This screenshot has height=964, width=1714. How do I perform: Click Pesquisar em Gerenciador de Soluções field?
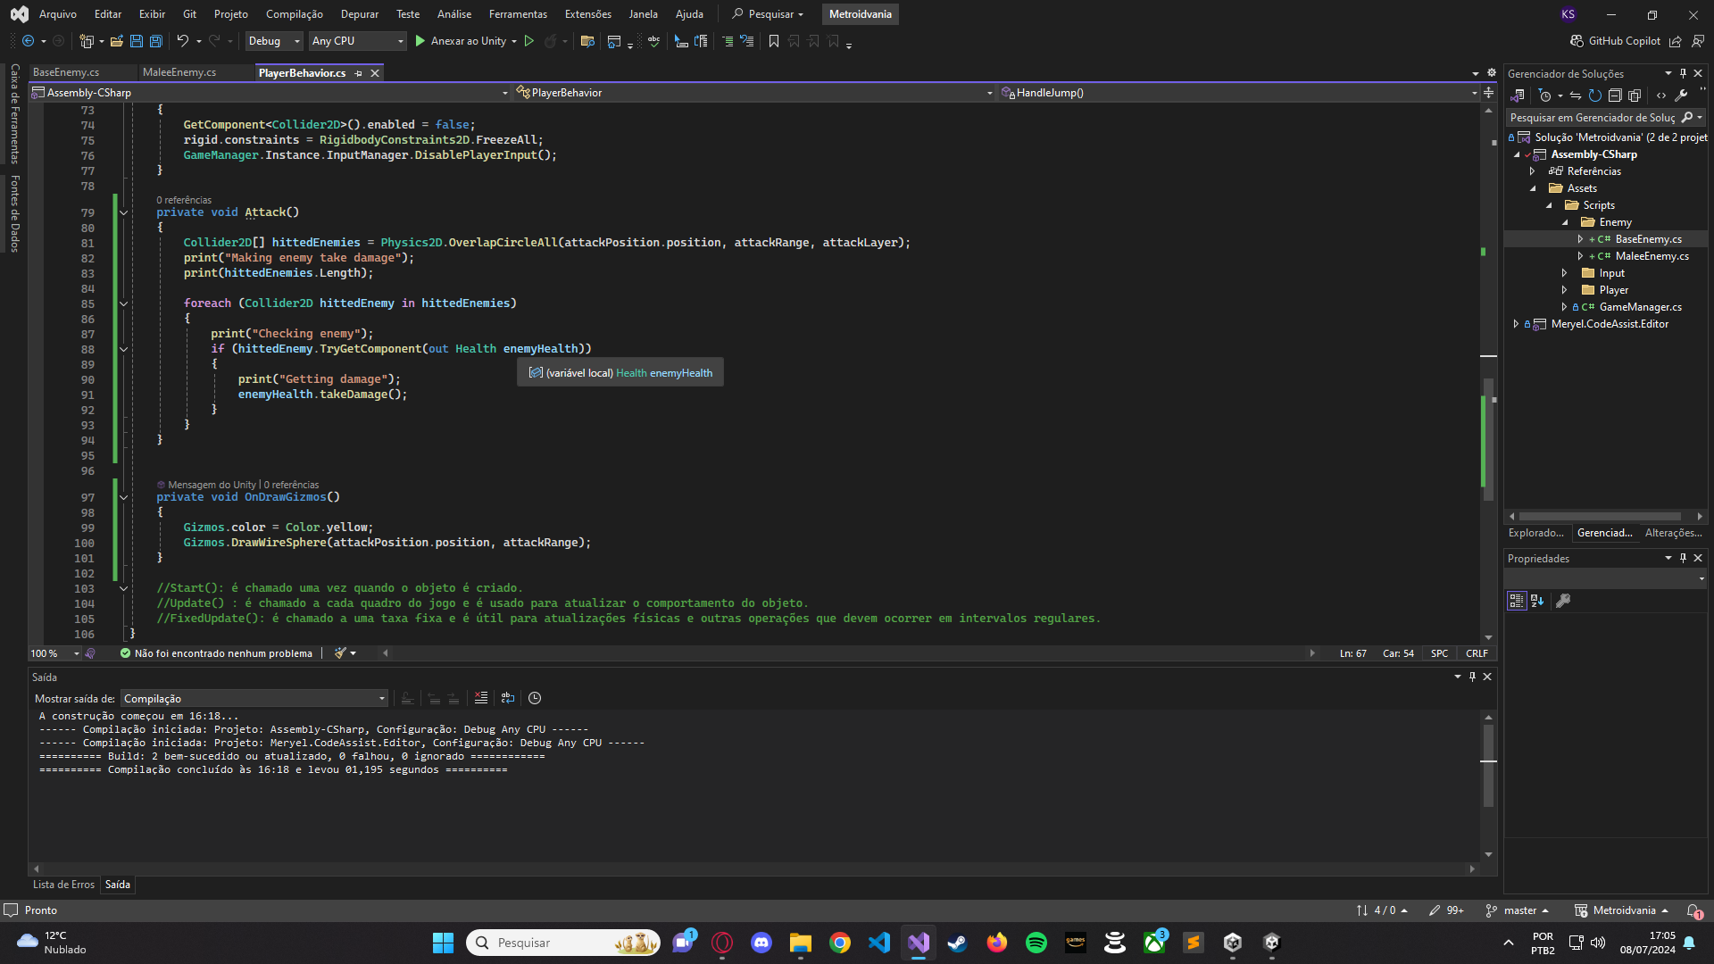click(x=1605, y=118)
